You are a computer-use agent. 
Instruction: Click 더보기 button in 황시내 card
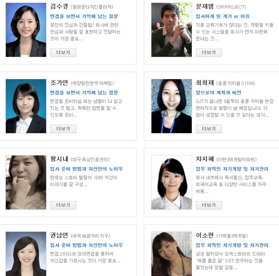(x=63, y=205)
